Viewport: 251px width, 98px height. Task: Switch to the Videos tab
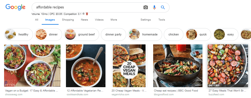99,20
